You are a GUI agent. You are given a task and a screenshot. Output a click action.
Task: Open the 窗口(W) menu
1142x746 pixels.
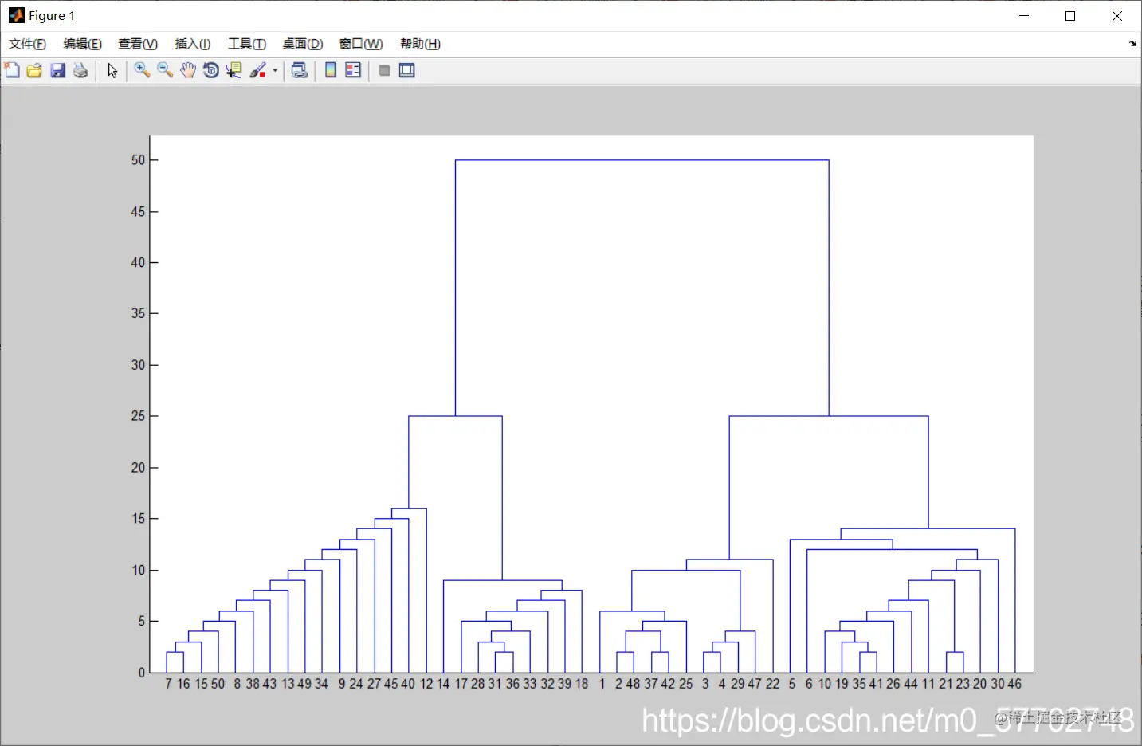[361, 44]
